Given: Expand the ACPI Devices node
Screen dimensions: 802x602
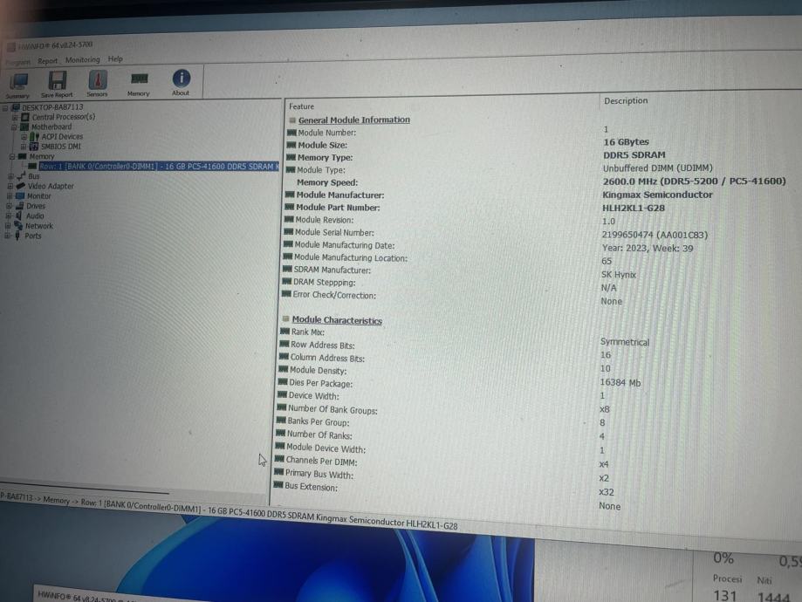Looking at the screenshot, I should click(x=24, y=137).
